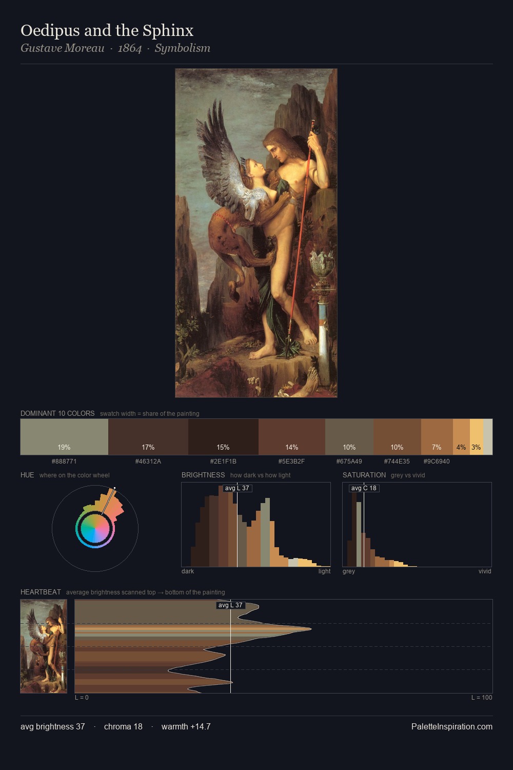
Task: Click the #675A49 grey-brown swatch
Action: 349,437
